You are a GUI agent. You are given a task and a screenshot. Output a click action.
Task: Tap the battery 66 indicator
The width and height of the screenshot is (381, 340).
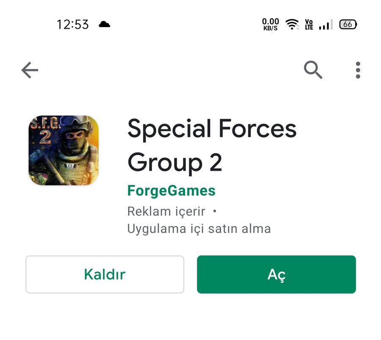pos(348,24)
